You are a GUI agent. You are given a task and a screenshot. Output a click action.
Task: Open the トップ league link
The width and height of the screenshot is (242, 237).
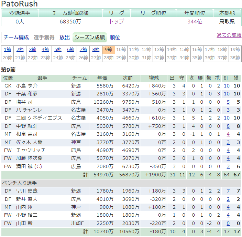pos(117,21)
